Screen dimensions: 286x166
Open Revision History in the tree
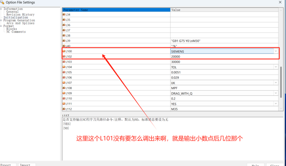coord(20,15)
